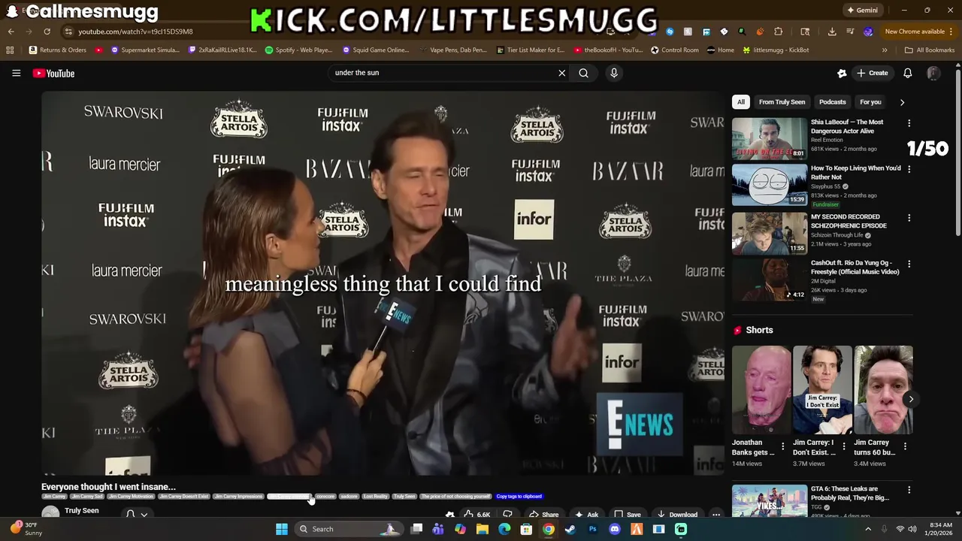962x541 pixels.
Task: Open the media control icon in Chrome
Action: coord(850,32)
